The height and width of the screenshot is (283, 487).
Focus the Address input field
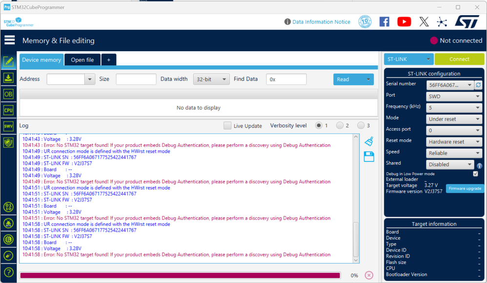tap(65, 79)
